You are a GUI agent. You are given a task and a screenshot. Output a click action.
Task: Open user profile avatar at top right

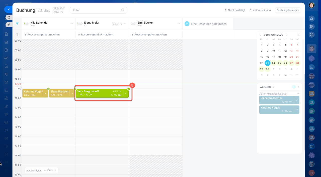coord(311,5)
